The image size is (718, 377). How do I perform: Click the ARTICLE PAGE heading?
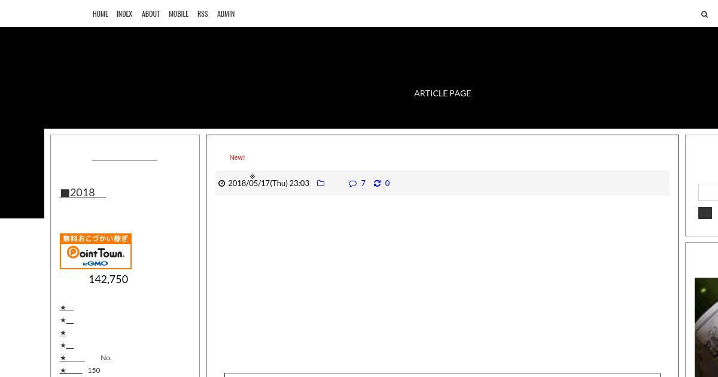click(443, 93)
